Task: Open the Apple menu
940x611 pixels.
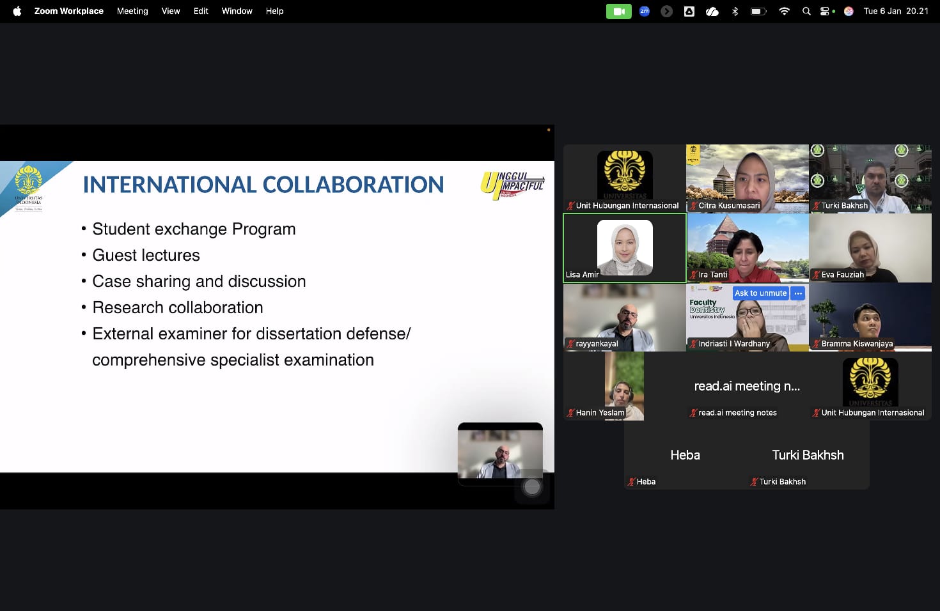Action: (17, 12)
